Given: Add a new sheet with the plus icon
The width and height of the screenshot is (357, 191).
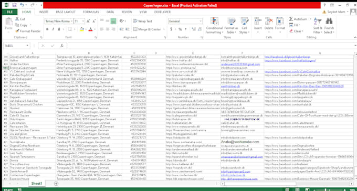Looking at the screenshot, I should (x=56, y=184).
